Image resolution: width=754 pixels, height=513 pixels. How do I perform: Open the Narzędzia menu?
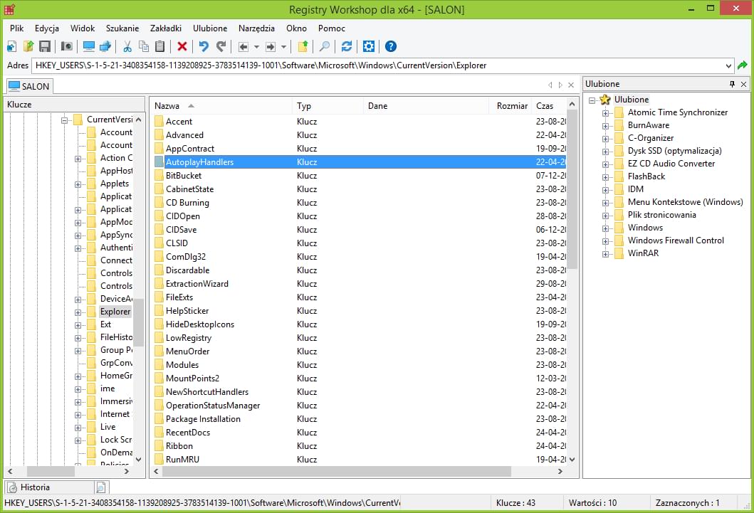pos(256,28)
